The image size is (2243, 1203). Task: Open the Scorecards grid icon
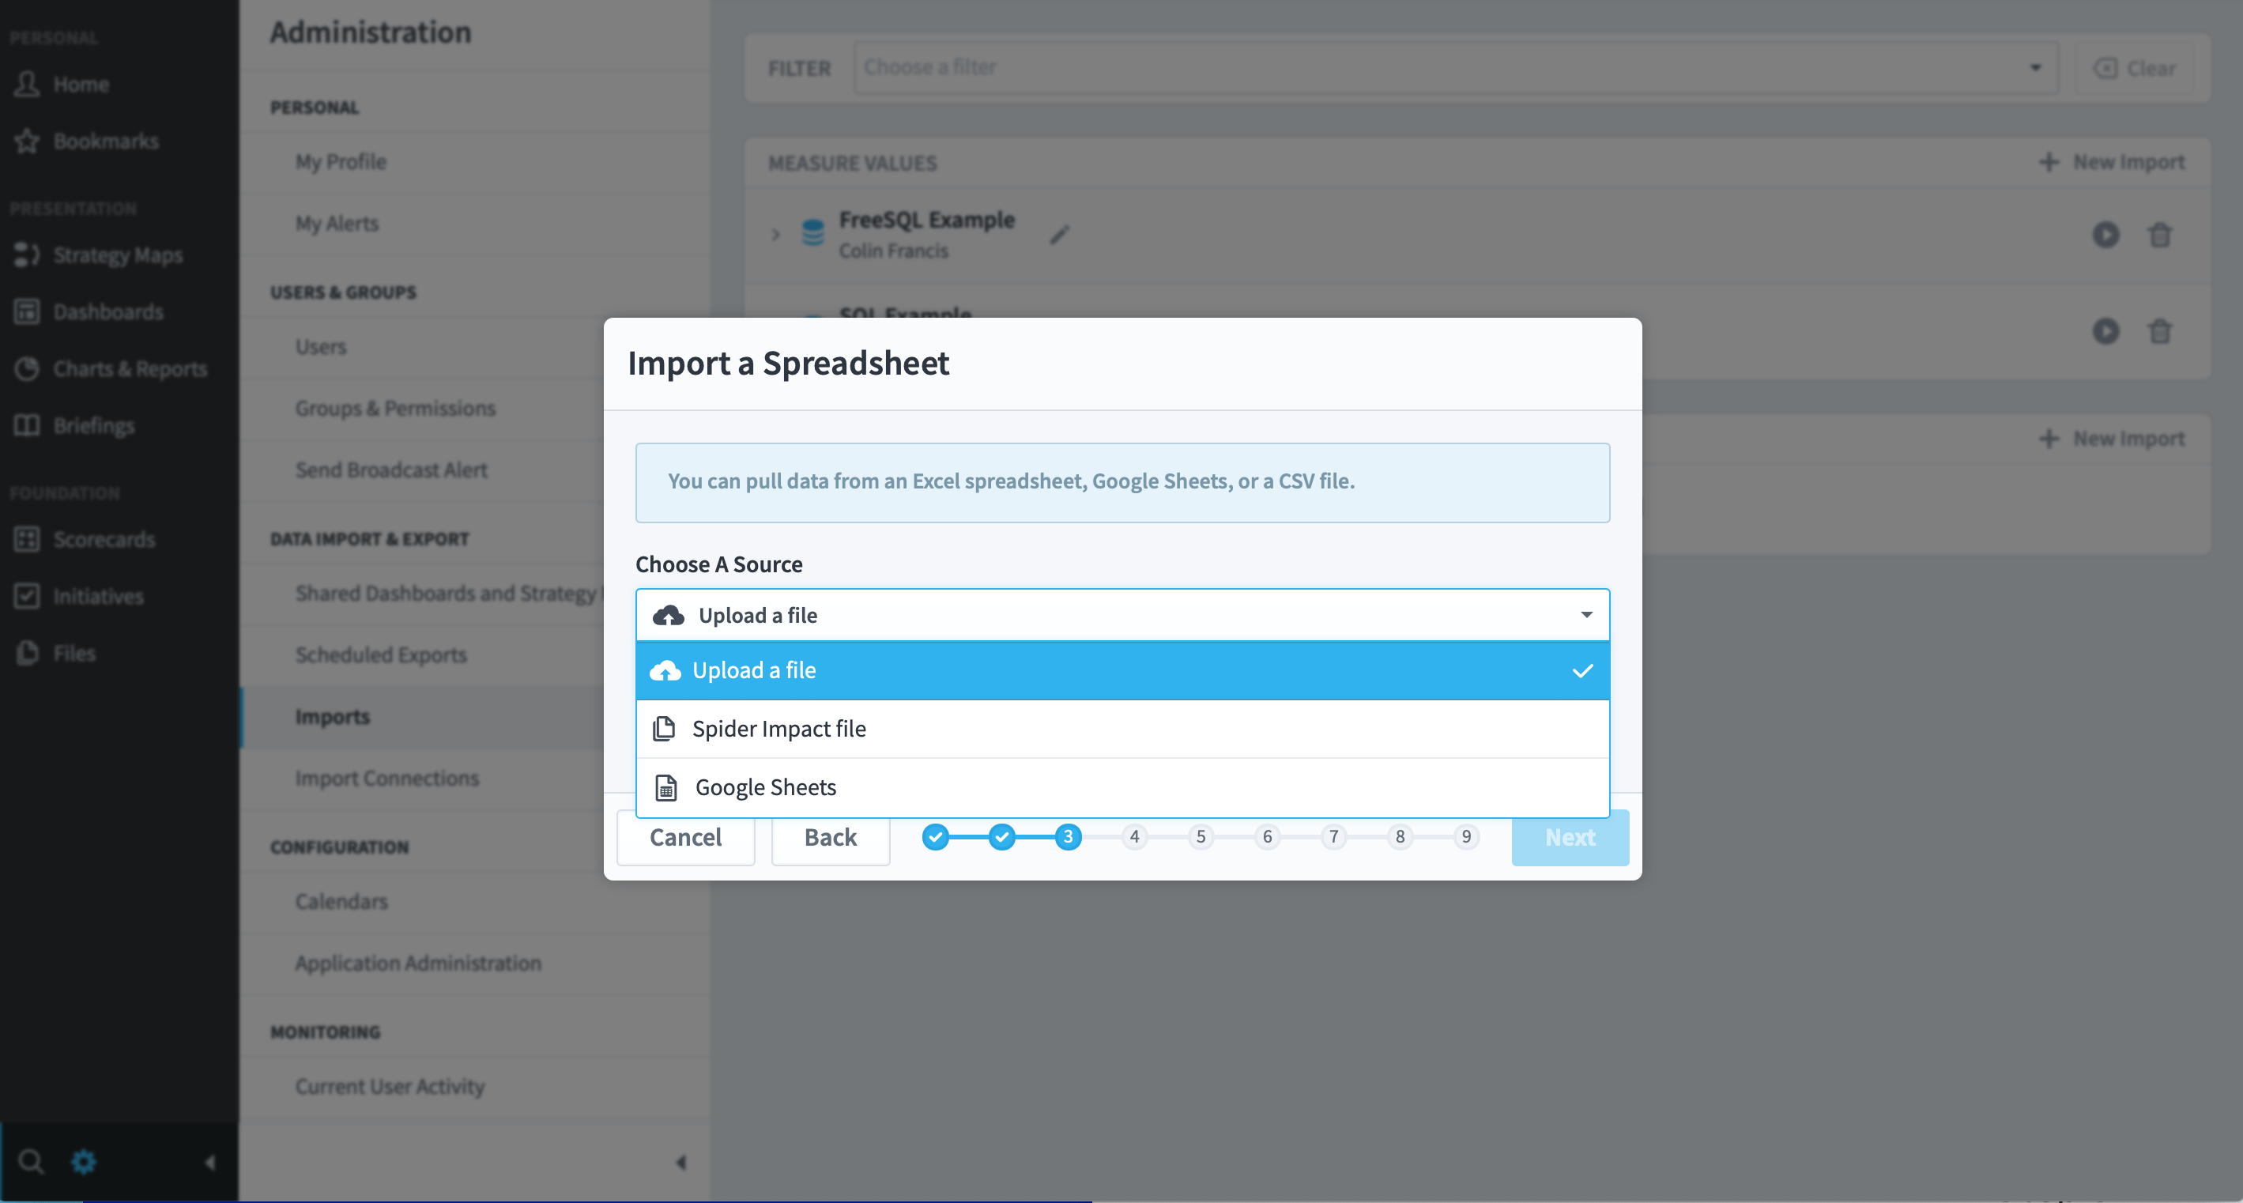tap(27, 539)
